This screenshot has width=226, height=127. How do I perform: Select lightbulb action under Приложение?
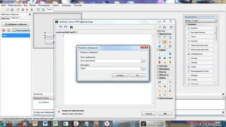click(x=159, y=42)
